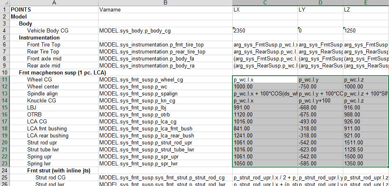This screenshot has width=389, height=186.
Task: Click the LZ header cell
Action: (366, 9)
